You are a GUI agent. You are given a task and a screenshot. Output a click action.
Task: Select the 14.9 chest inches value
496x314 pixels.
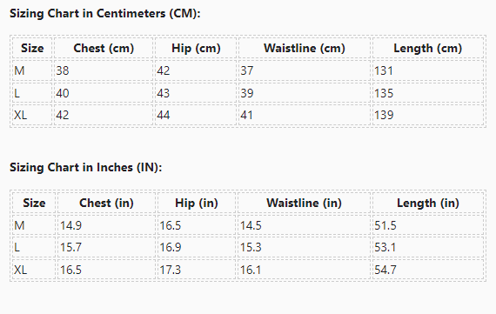coord(70,225)
